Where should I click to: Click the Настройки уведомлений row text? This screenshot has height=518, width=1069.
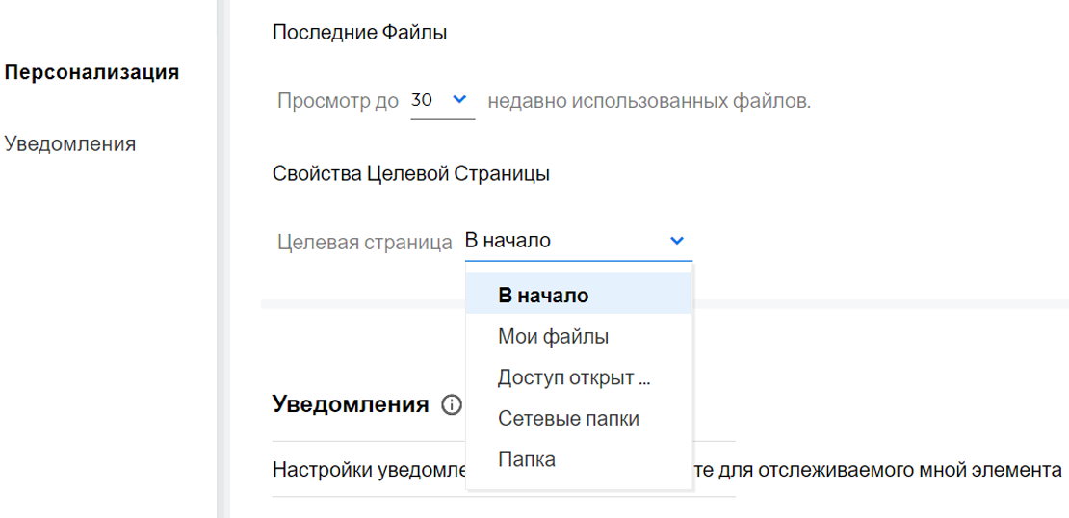tap(366, 471)
